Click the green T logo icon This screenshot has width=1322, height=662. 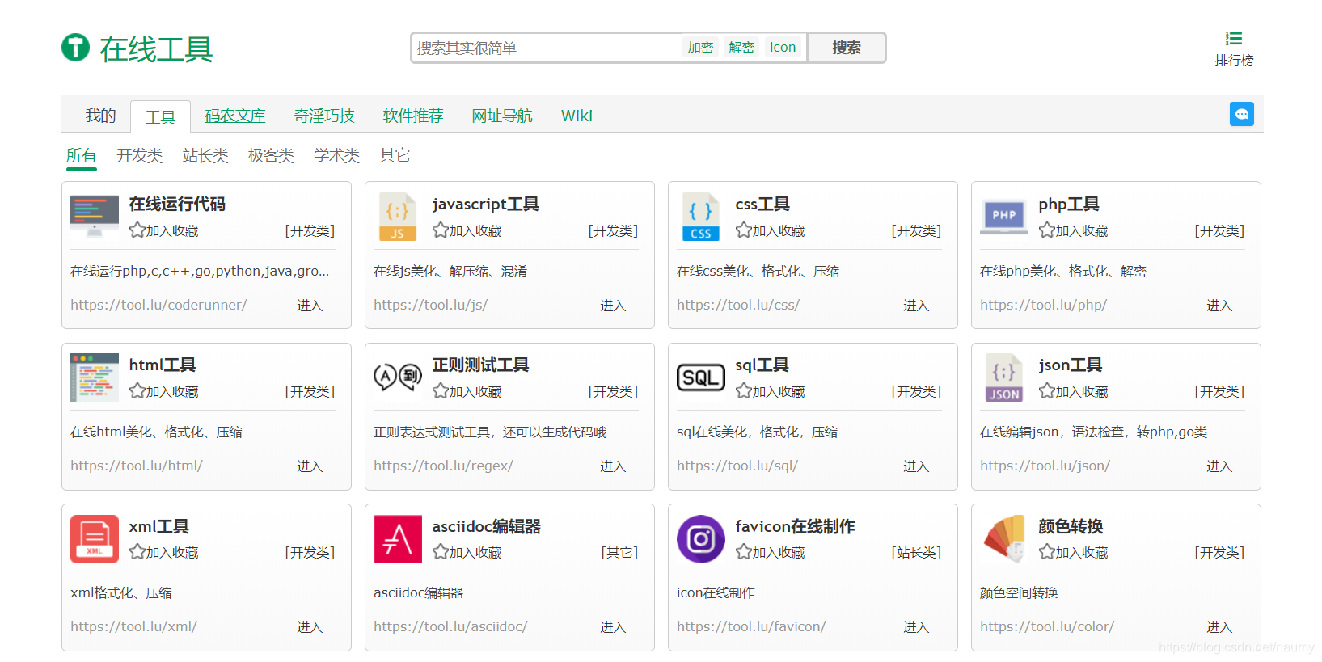pyautogui.click(x=76, y=48)
